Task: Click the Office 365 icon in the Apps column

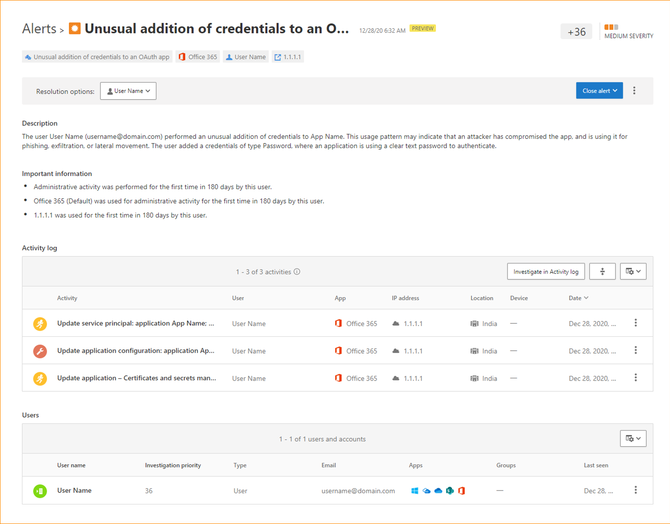Action: (x=461, y=490)
